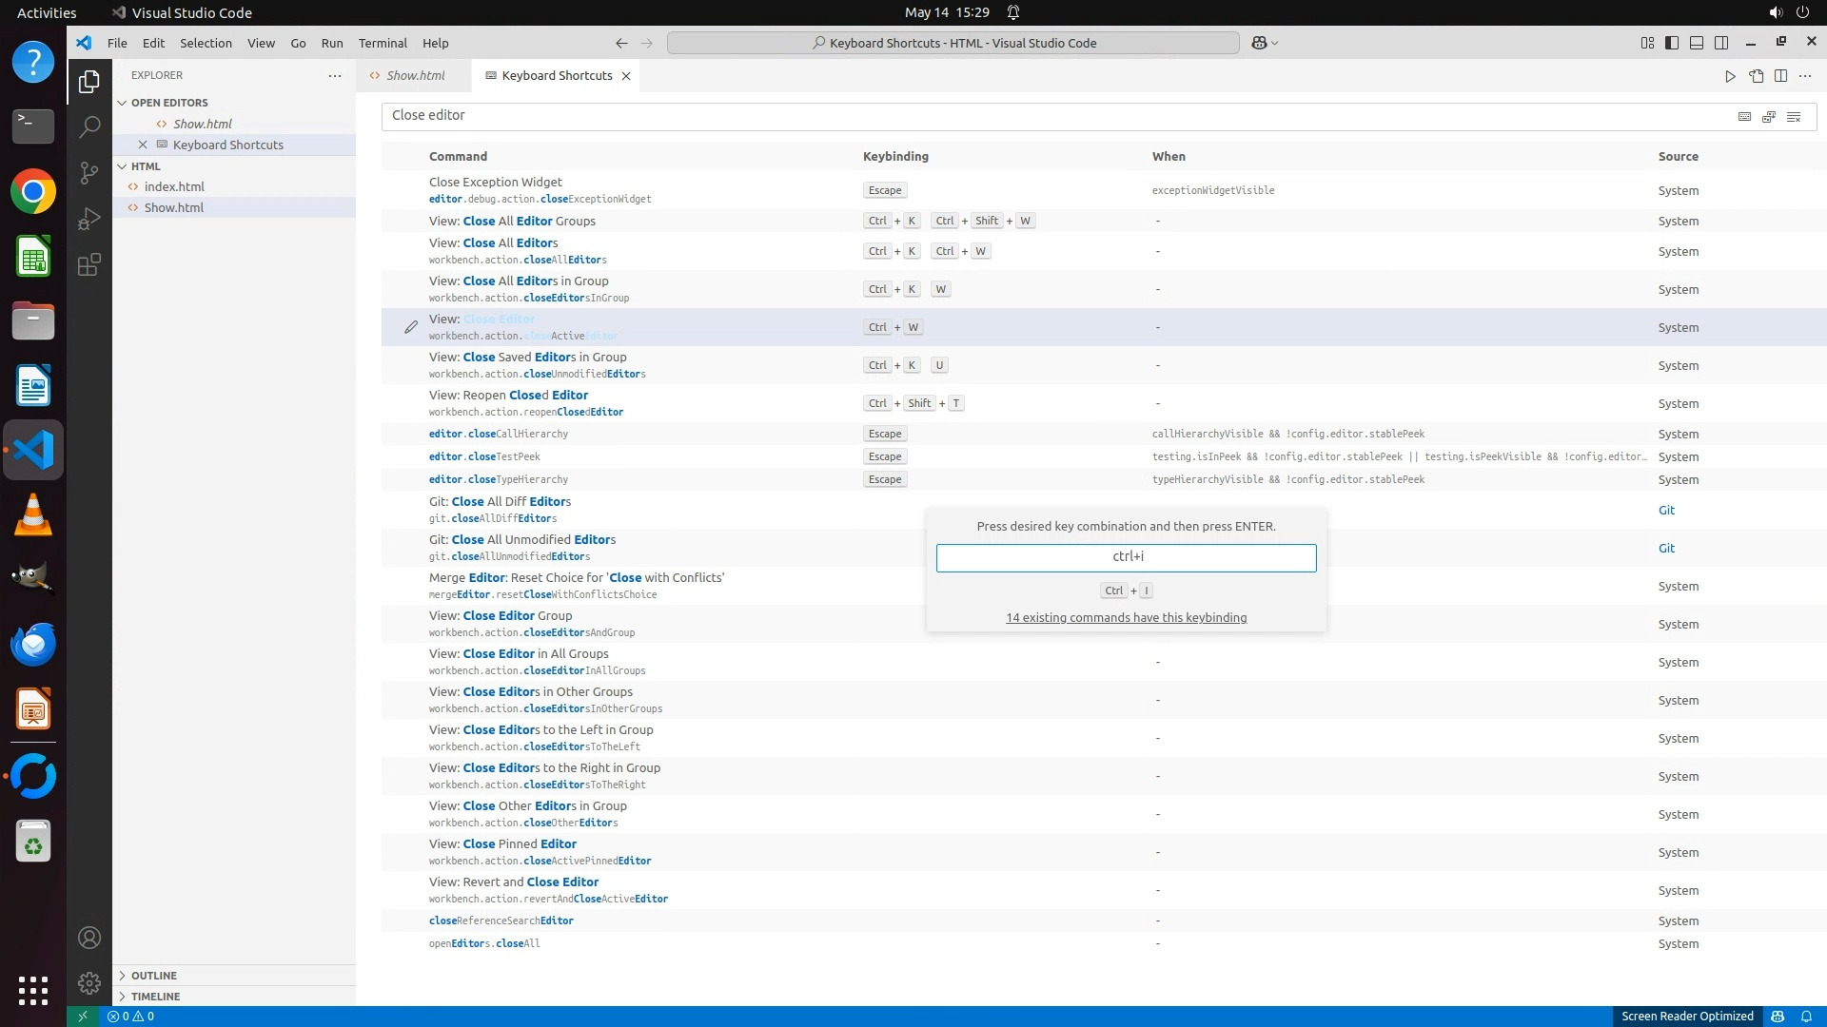Switch to the Show.html tab
This screenshot has width=1827, height=1027.
click(x=415, y=76)
